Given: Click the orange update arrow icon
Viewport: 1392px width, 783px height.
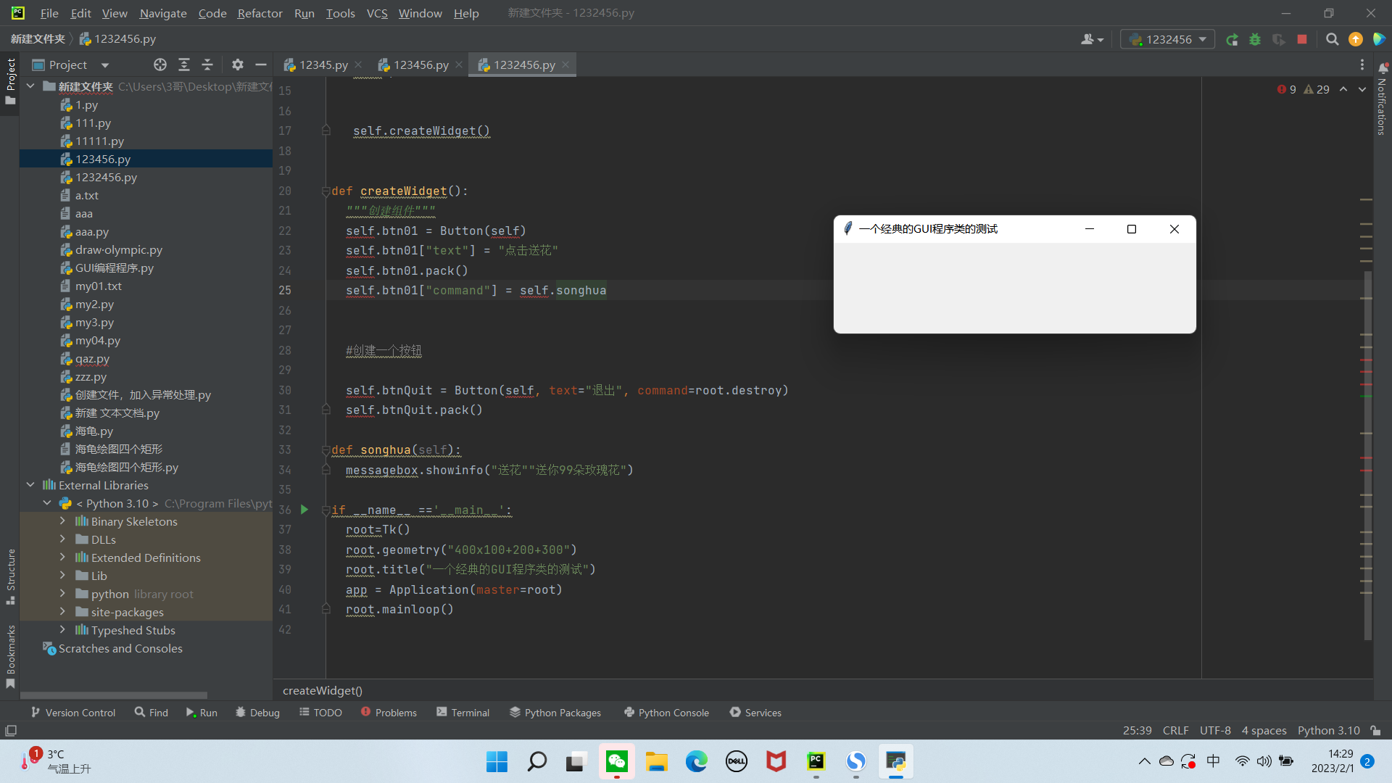Looking at the screenshot, I should point(1355,40).
